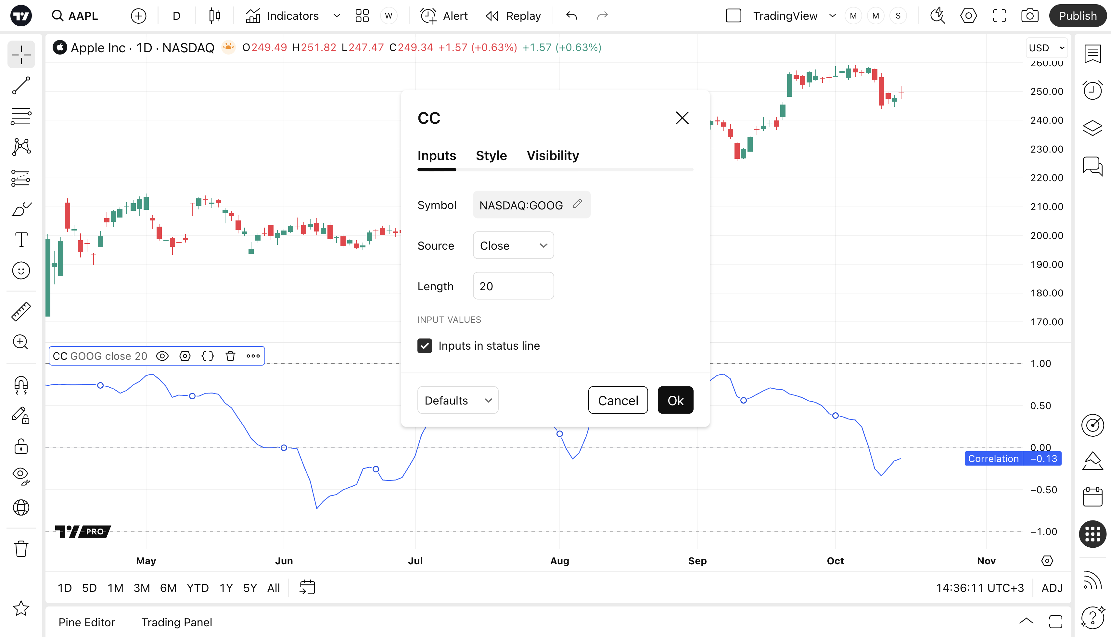Open the chart candle style picker
The width and height of the screenshot is (1111, 637).
click(214, 16)
